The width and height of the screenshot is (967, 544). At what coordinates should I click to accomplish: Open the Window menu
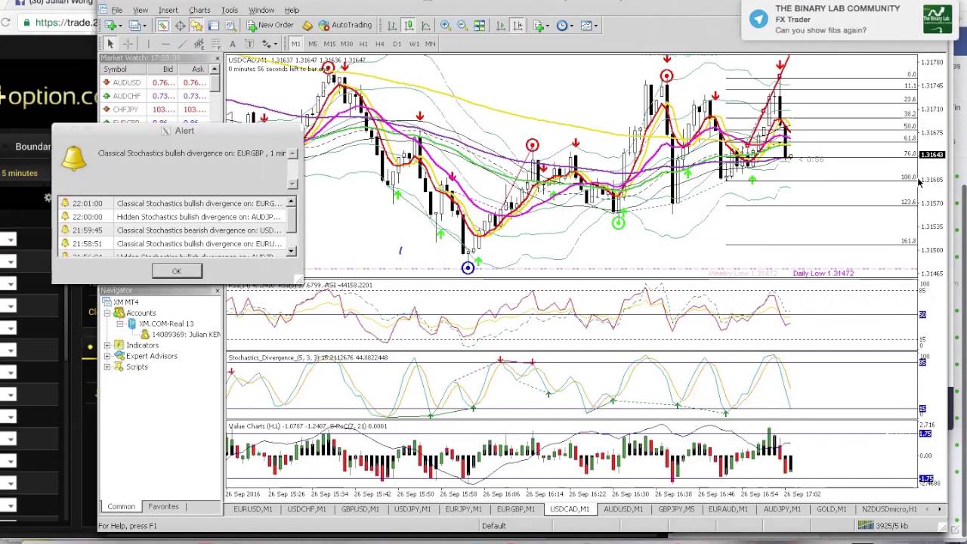tap(261, 10)
